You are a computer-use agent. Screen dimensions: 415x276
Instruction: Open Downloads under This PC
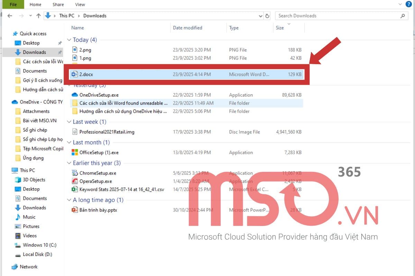coord(34,207)
